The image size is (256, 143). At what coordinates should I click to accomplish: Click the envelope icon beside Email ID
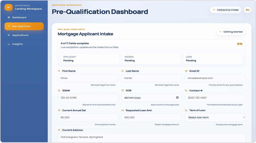(x=186, y=71)
